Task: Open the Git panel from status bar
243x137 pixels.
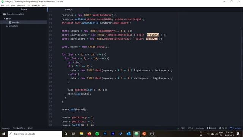Action: point(223,128)
